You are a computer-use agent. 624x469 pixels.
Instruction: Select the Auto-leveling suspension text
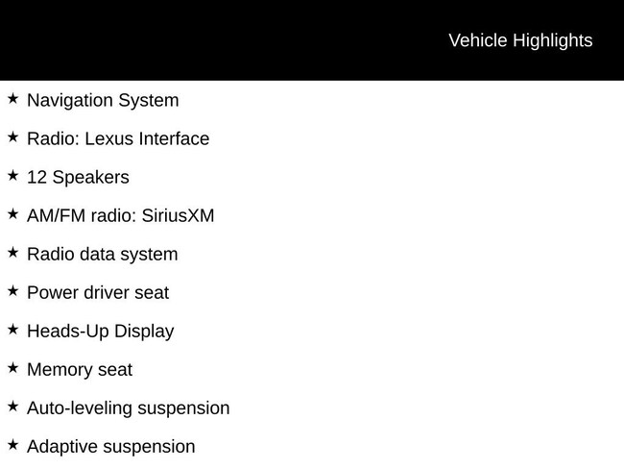coord(129,407)
